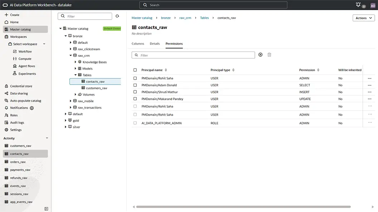The width and height of the screenshot is (378, 212).
Task: Click the raw_crm breadcrumb link
Action: 185,18
